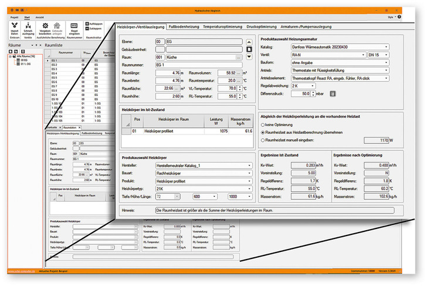Select 'Raumheizlast aus Heizlastberechnung übernehmen' option

(262, 132)
